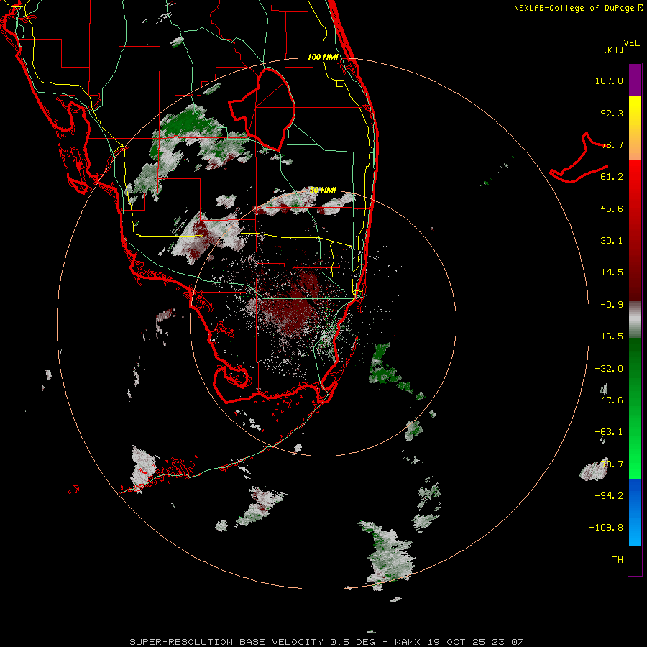This screenshot has width=647, height=647.
Task: Click the 107.8 velocity scale value
Action: 609,81
